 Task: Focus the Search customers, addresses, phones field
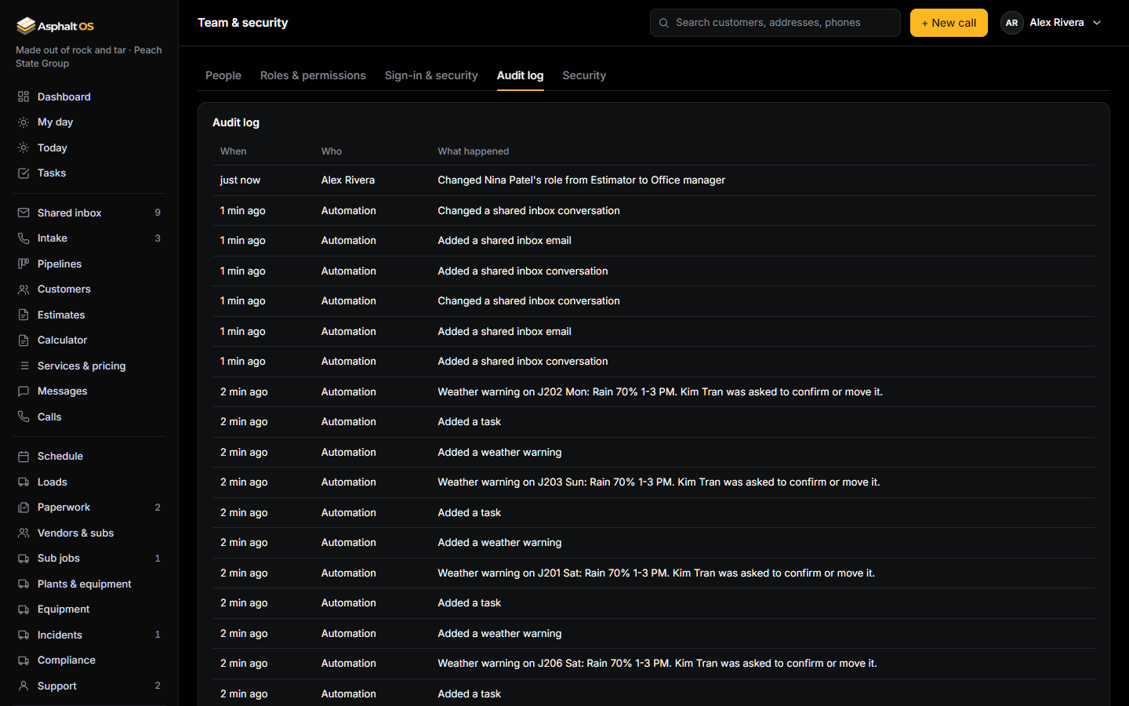pyautogui.click(x=775, y=23)
